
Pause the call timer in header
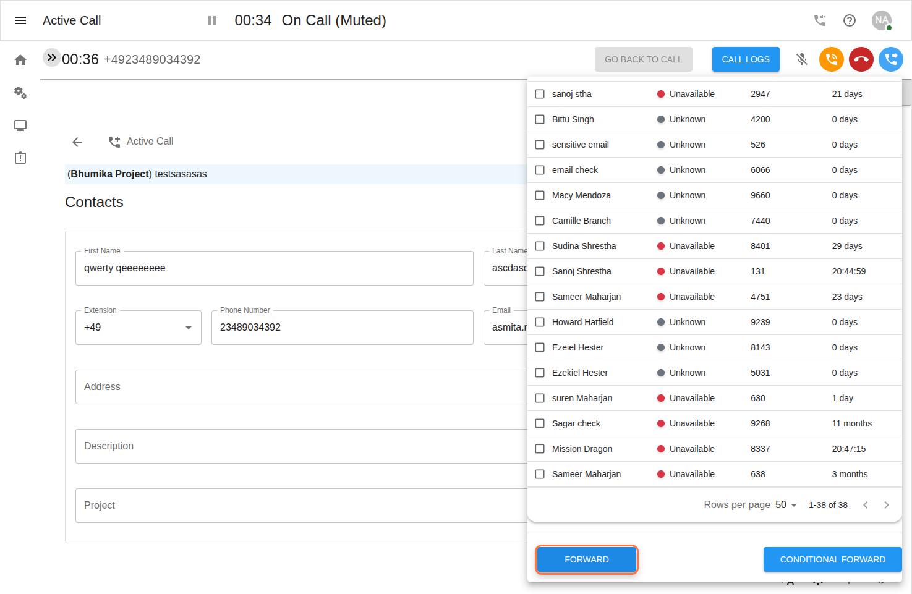pos(212,20)
